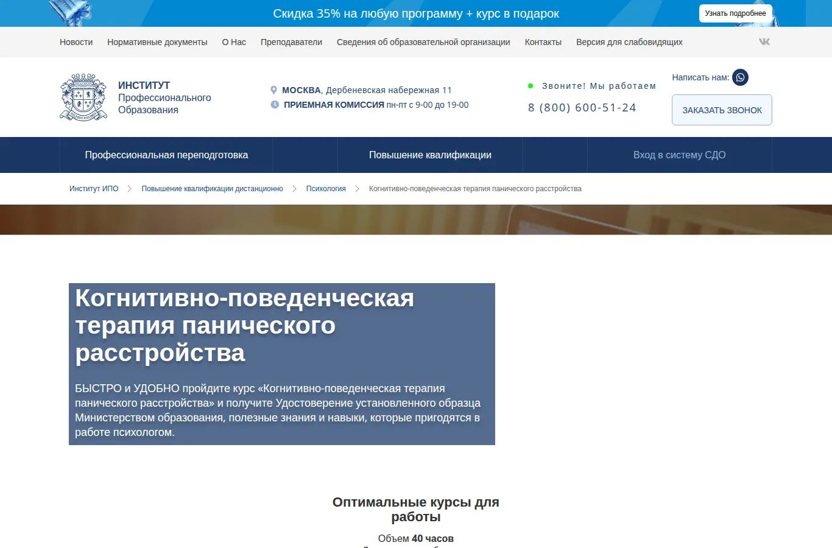The image size is (832, 548).
Task: Click the ЗАКАЗАТЬ ЗВОНОК button
Action: 722,110
